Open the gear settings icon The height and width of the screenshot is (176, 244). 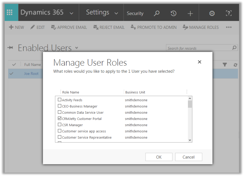pyautogui.click(x=212, y=13)
